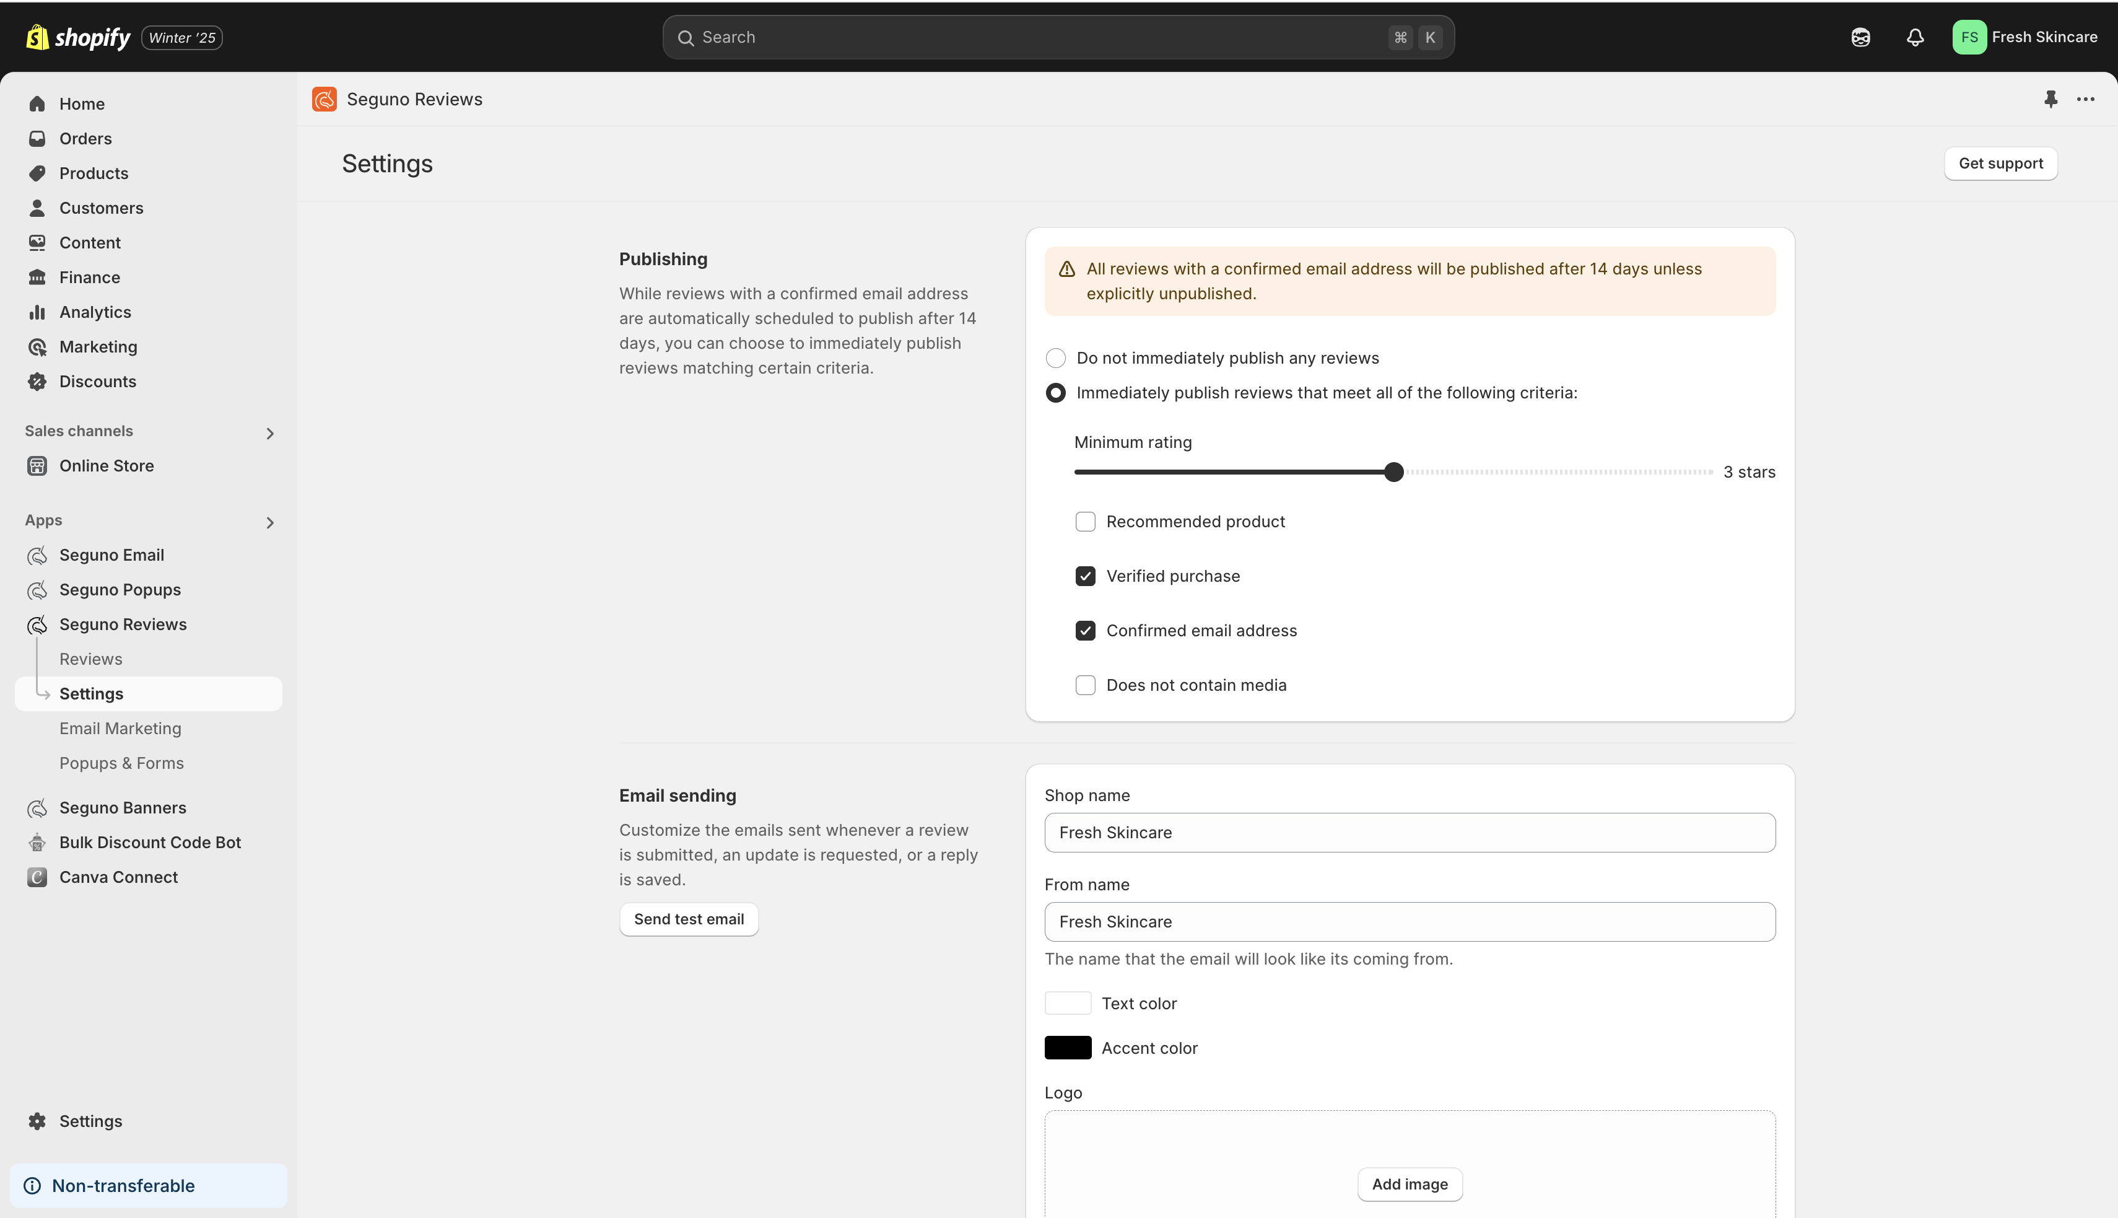Click the Bulk Discount Code Bot icon

(37, 843)
